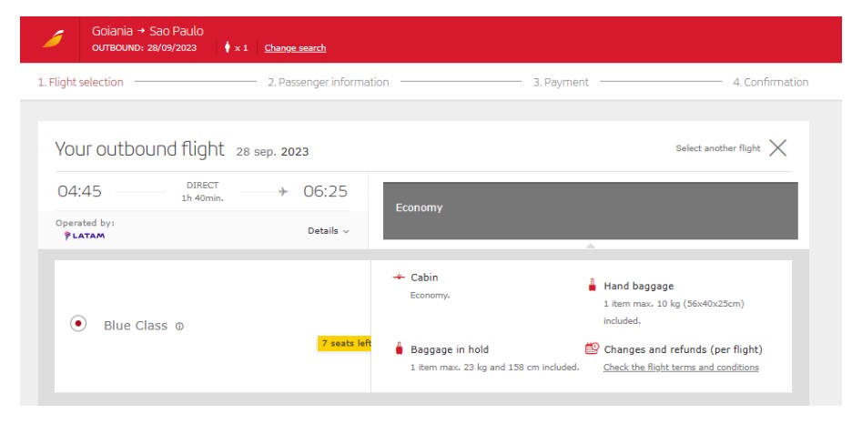This screenshot has width=862, height=424.
Task: Click the Change search link
Action: pyautogui.click(x=295, y=48)
